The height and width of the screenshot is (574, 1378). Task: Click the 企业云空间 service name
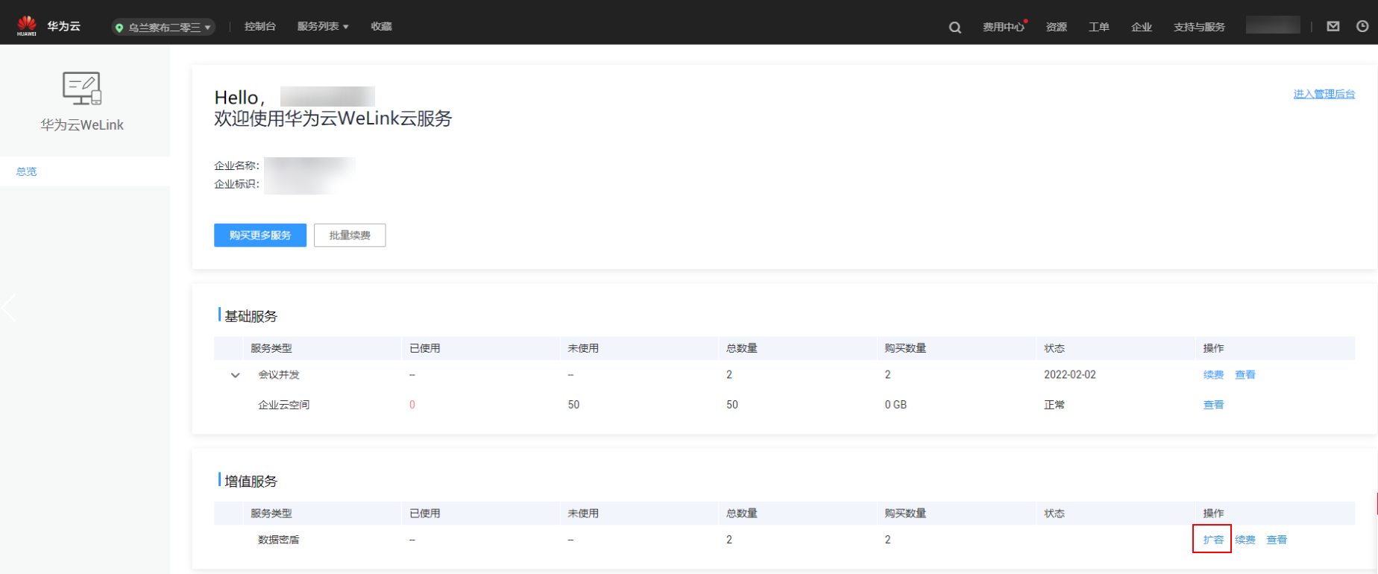coord(283,405)
